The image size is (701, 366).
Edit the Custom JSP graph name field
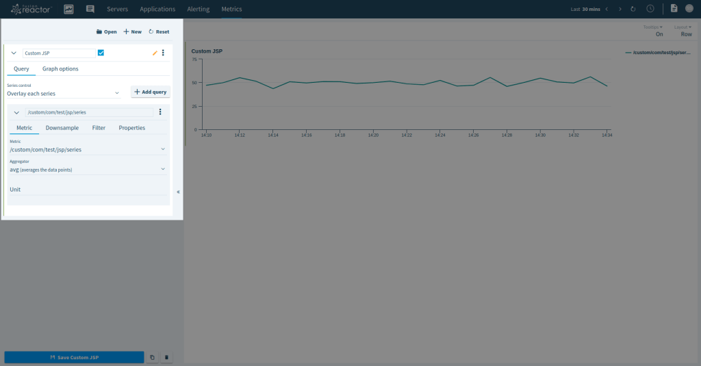pyautogui.click(x=59, y=53)
